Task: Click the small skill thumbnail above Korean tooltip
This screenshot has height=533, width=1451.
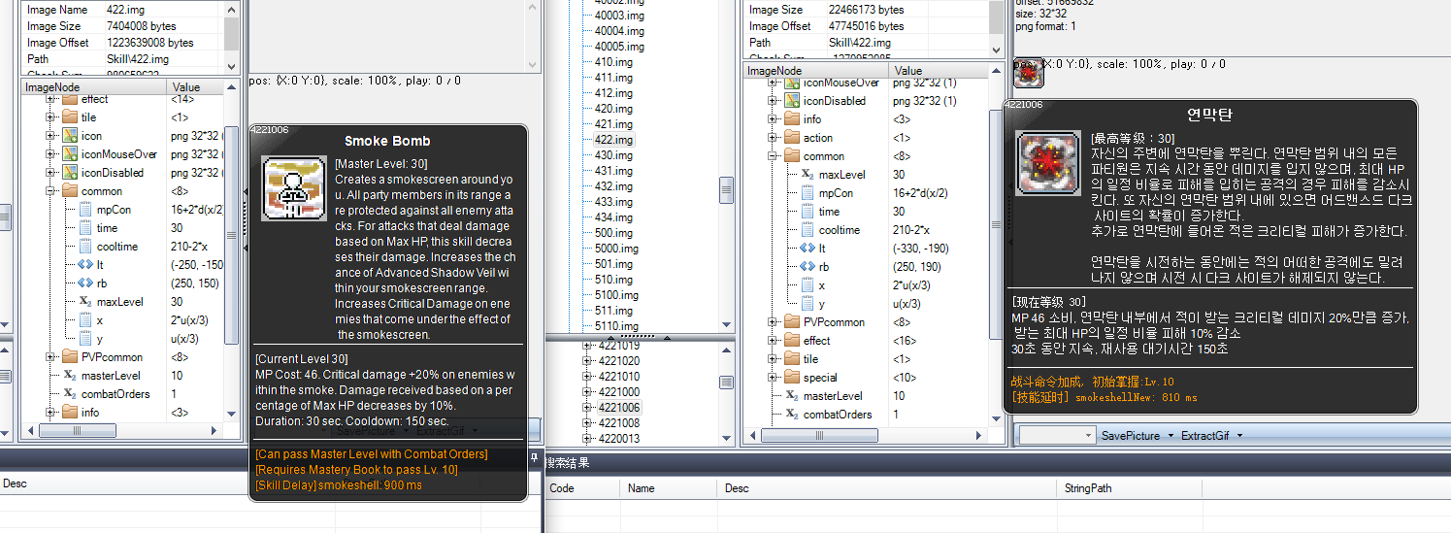Action: (x=1027, y=74)
